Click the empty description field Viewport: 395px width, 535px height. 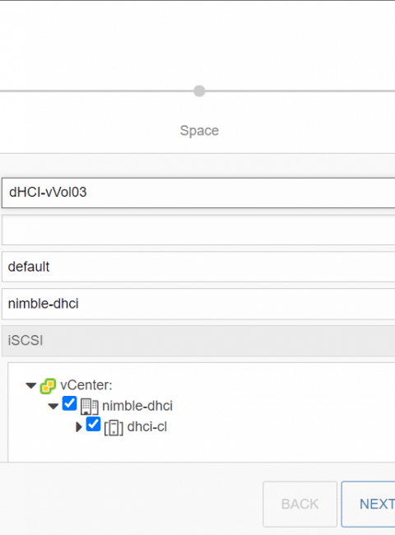click(x=198, y=230)
